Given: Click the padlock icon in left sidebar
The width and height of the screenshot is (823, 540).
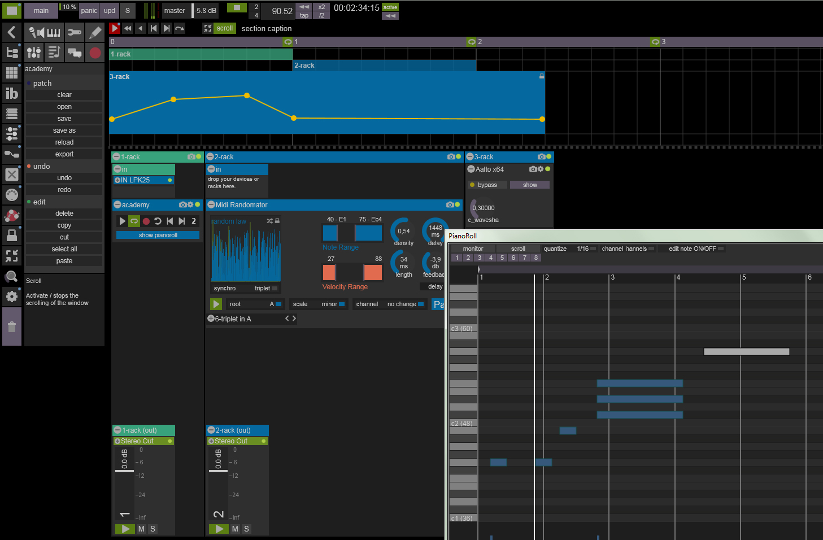Looking at the screenshot, I should 12,234.
